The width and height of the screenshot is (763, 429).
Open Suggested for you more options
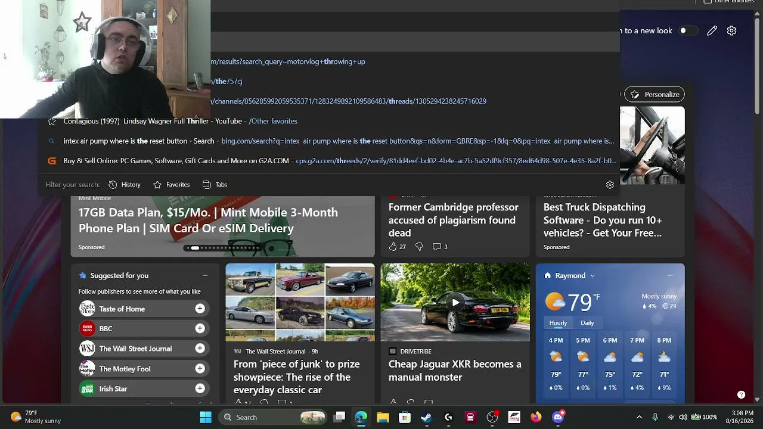click(x=204, y=275)
